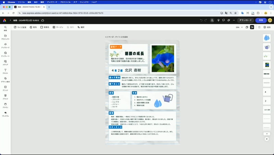
Task: Select the 朝顔の成長 title on canvas
Action: (134, 54)
